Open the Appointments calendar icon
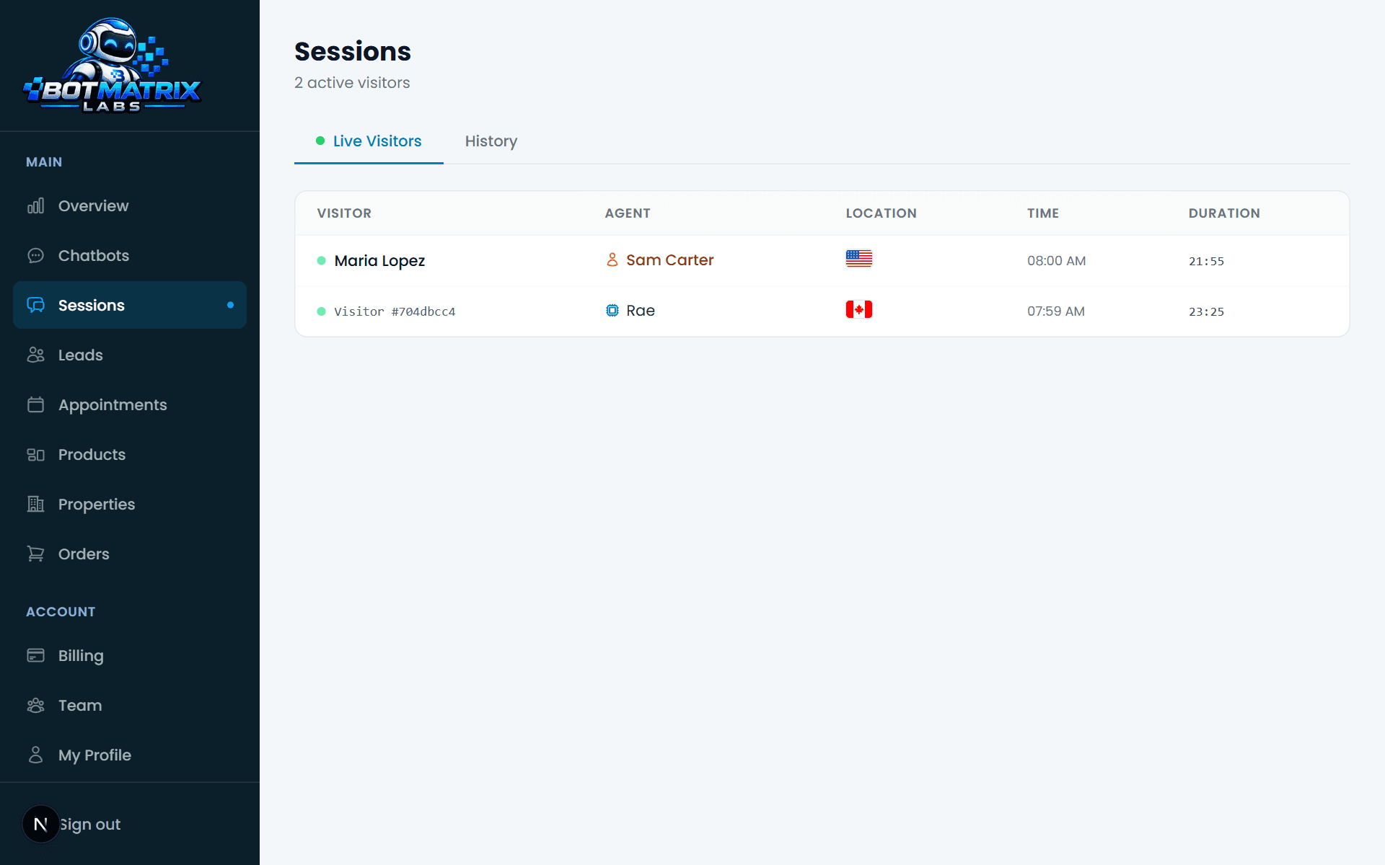Screen dimensions: 1385x865 (x=35, y=405)
